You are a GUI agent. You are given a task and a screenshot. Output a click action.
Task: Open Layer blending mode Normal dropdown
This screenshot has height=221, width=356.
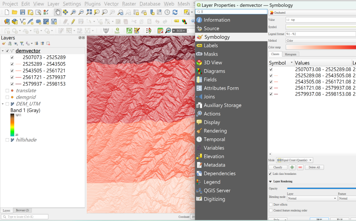pos(312,198)
